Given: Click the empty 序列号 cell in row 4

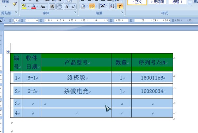Looking at the screenshot, I should (x=152, y=113).
